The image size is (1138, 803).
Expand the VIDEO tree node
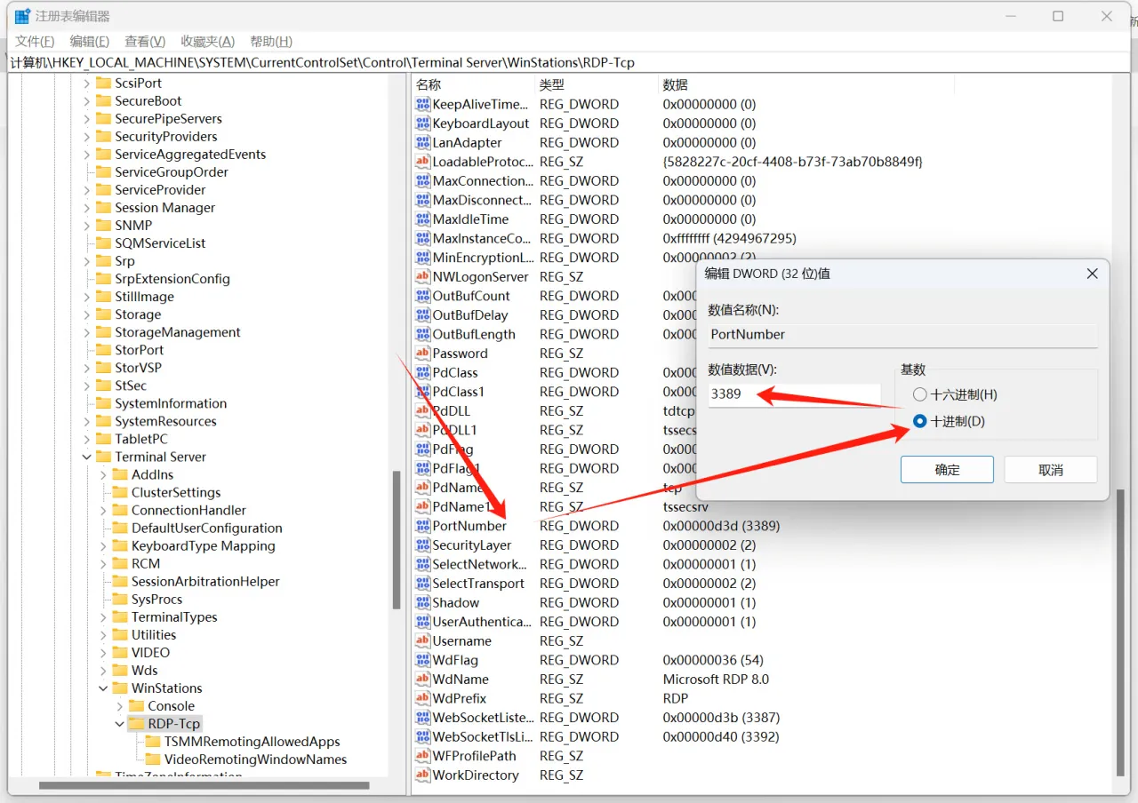coord(103,653)
